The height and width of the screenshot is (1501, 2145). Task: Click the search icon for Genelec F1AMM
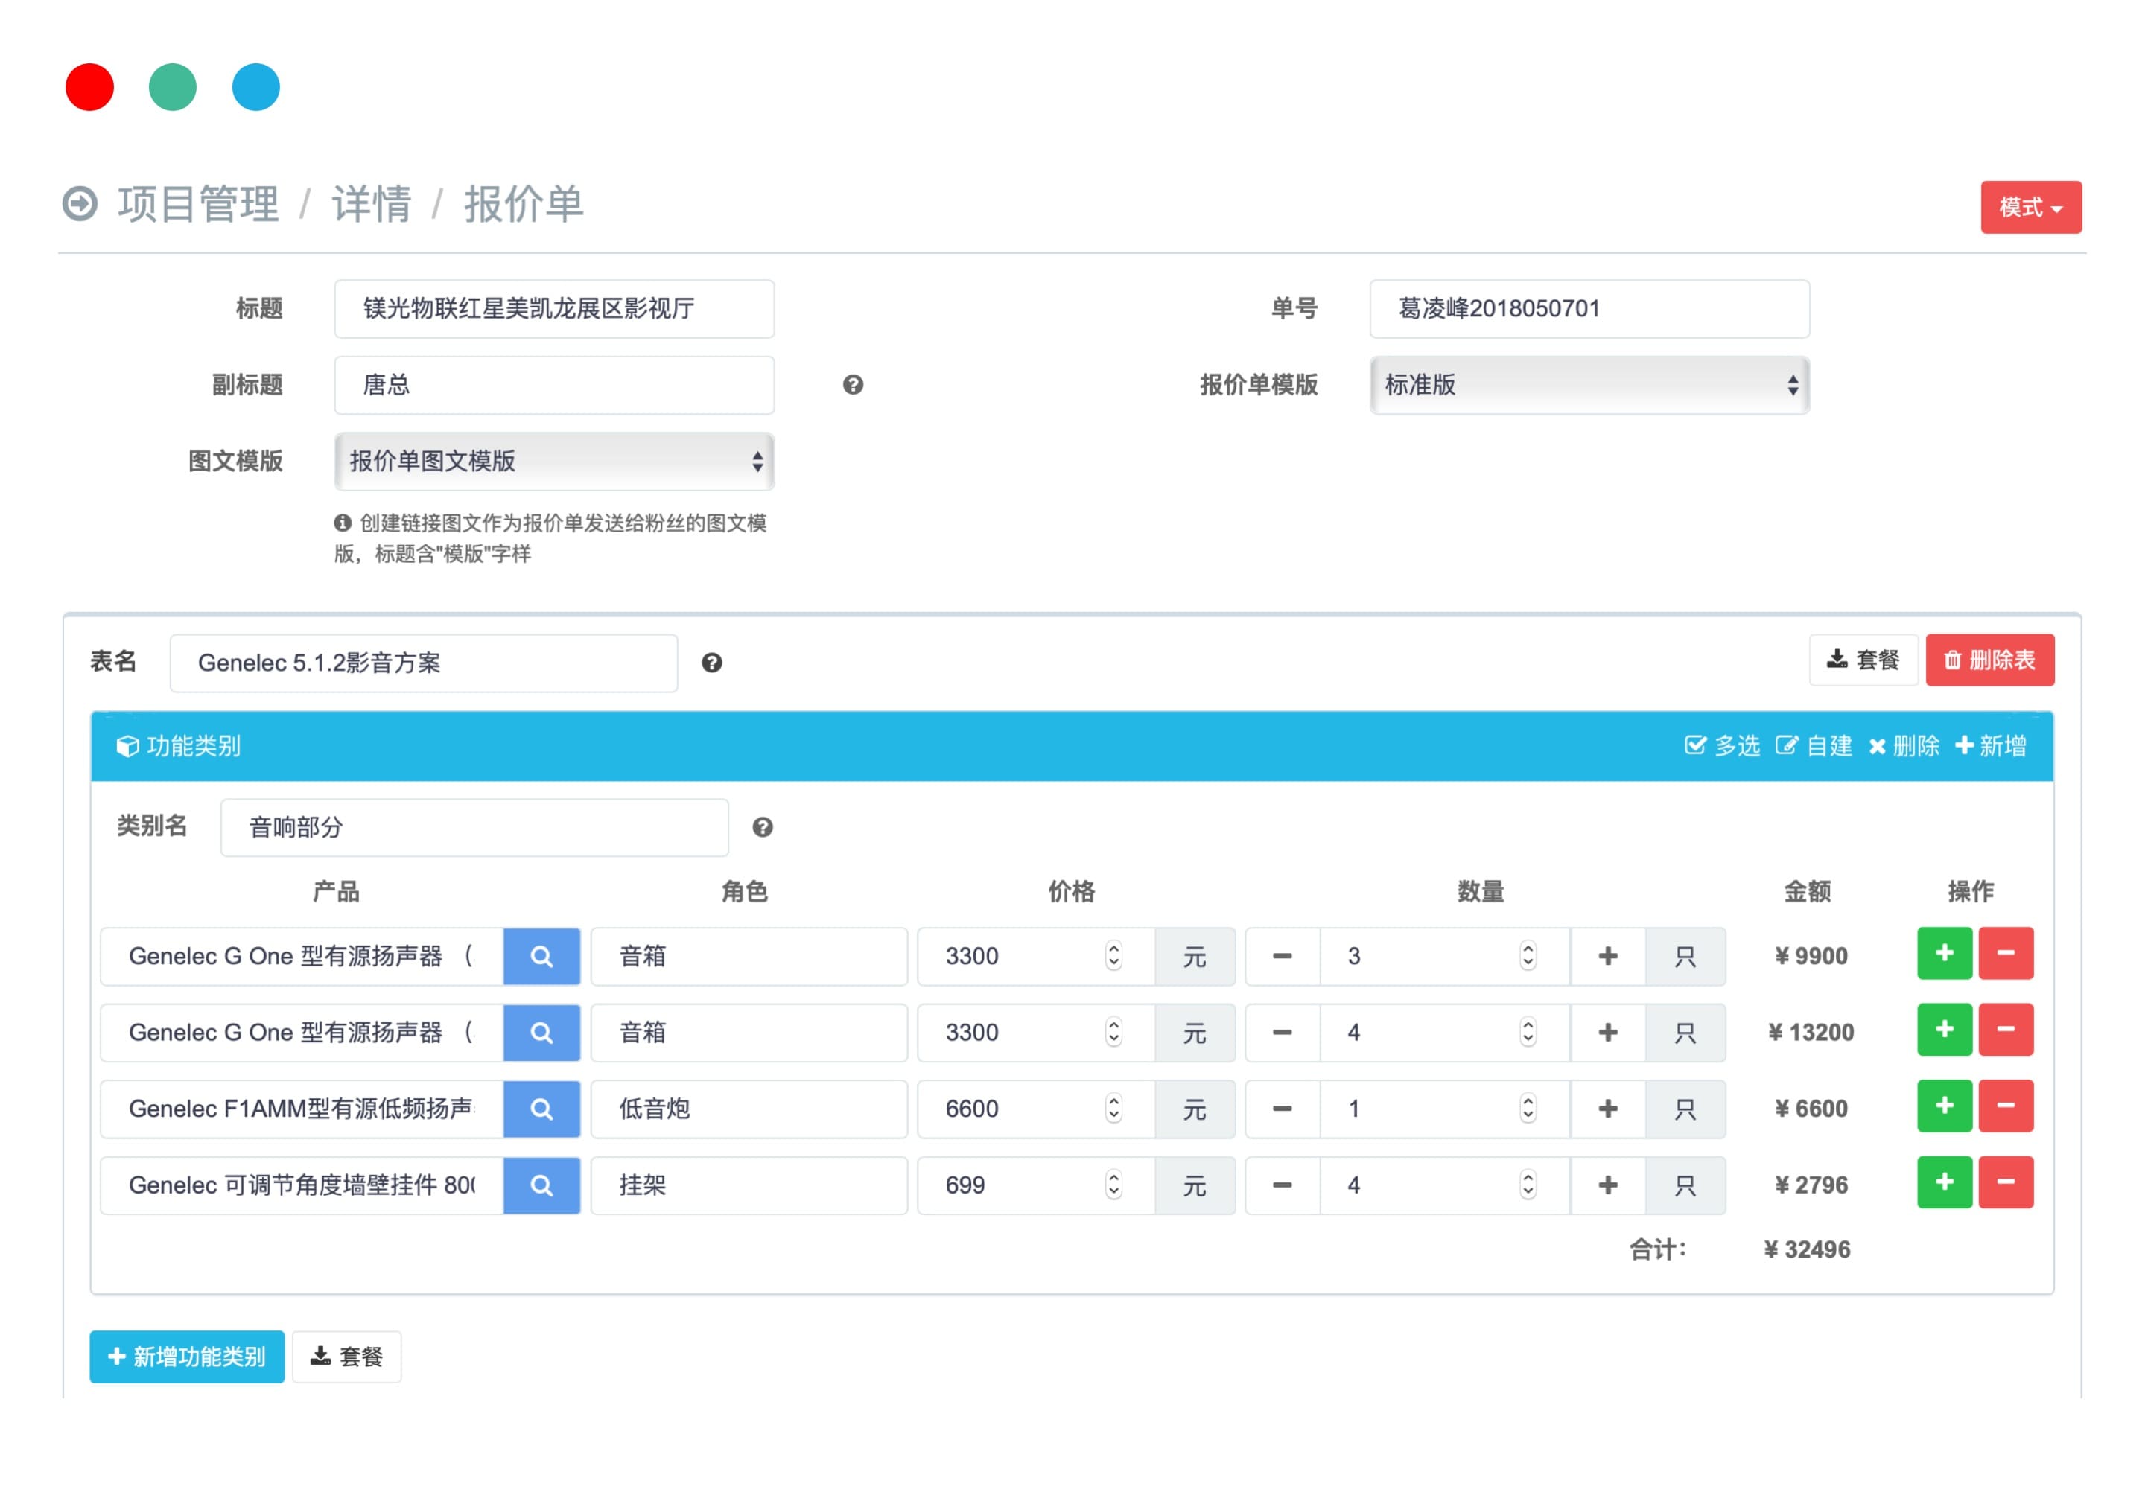pos(541,1108)
